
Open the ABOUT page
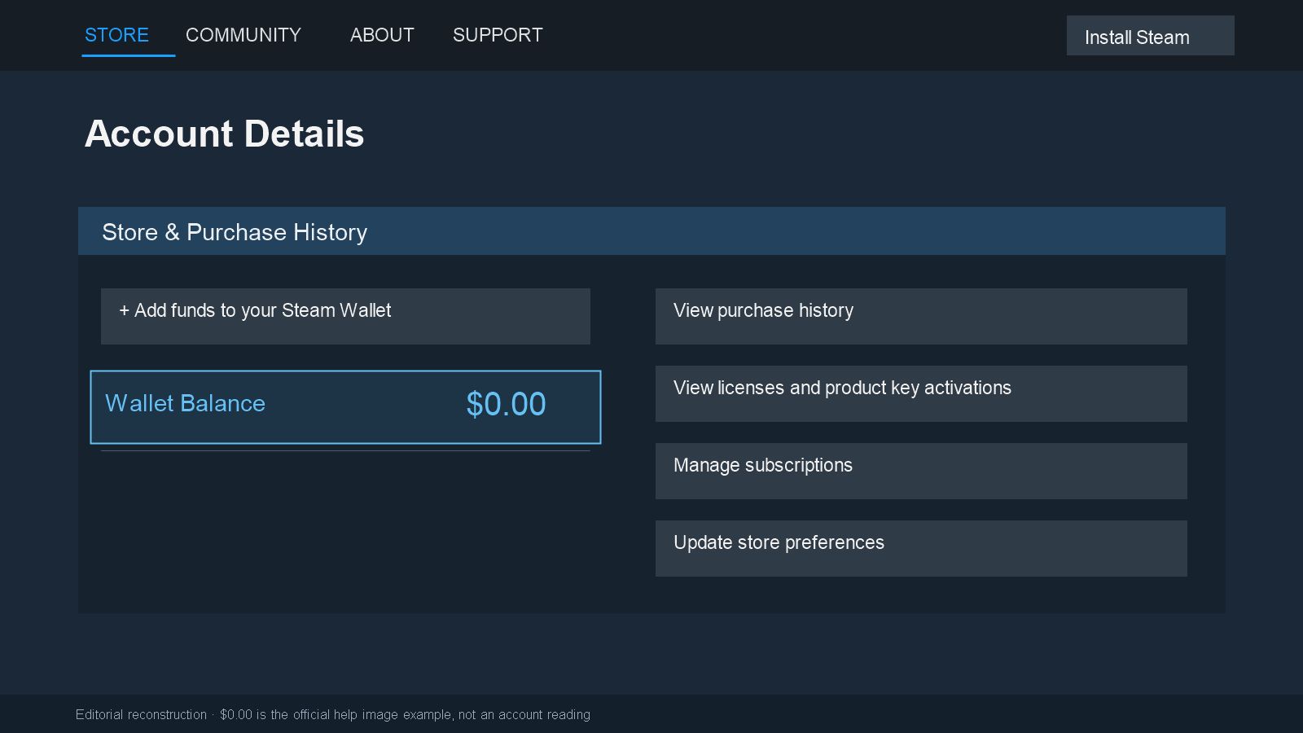(382, 35)
